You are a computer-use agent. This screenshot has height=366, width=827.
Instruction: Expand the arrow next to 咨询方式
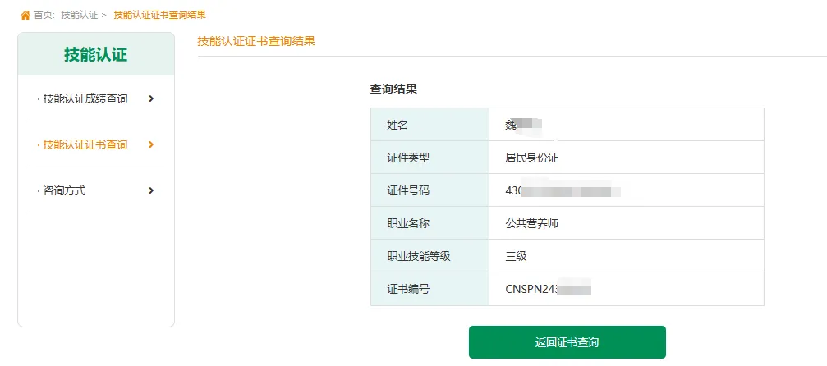point(151,190)
